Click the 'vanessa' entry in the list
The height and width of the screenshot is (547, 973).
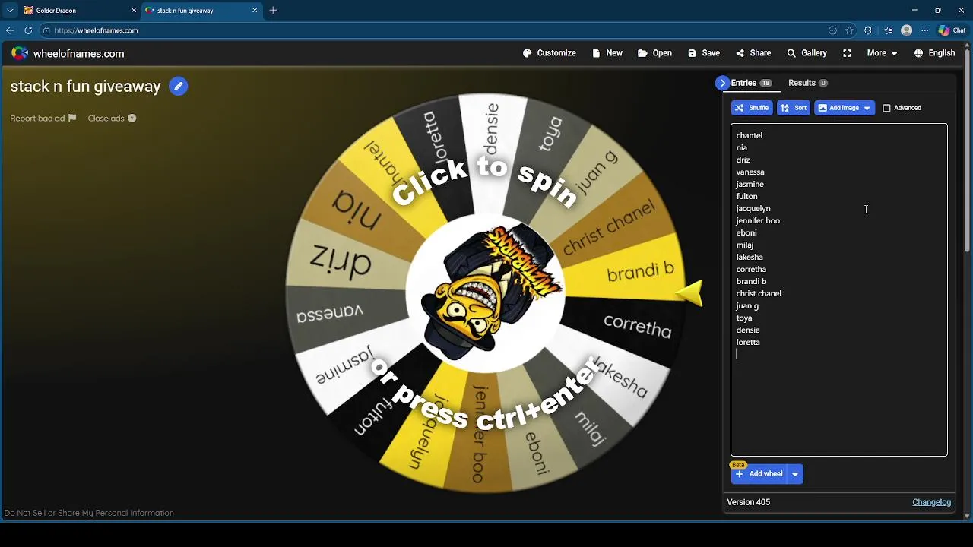pyautogui.click(x=750, y=172)
